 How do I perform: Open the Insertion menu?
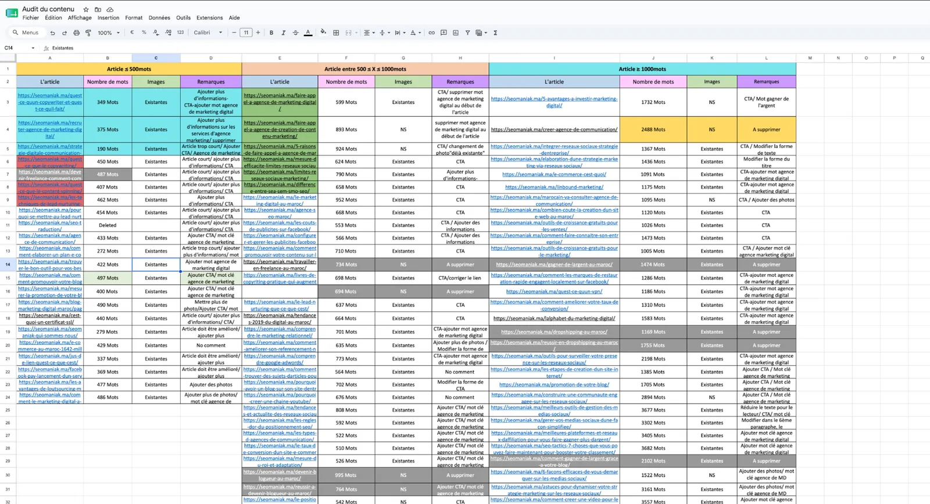(108, 18)
